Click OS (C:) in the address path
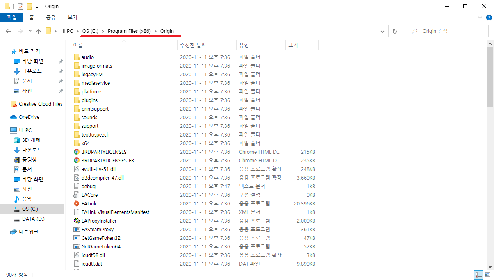 [90, 31]
